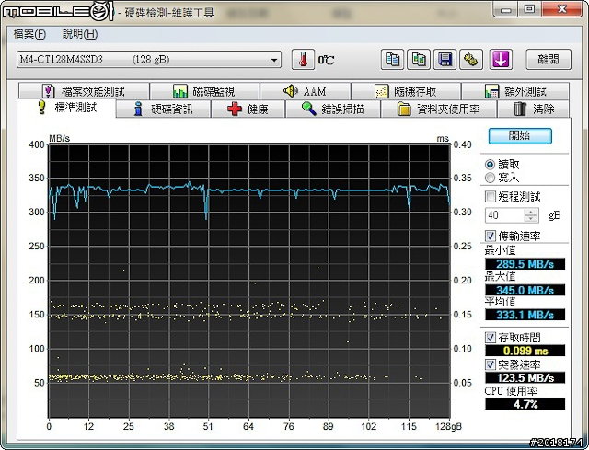Image resolution: width=589 pixels, height=450 pixels.
Task: Click the short stroke gB input field
Action: click(503, 214)
